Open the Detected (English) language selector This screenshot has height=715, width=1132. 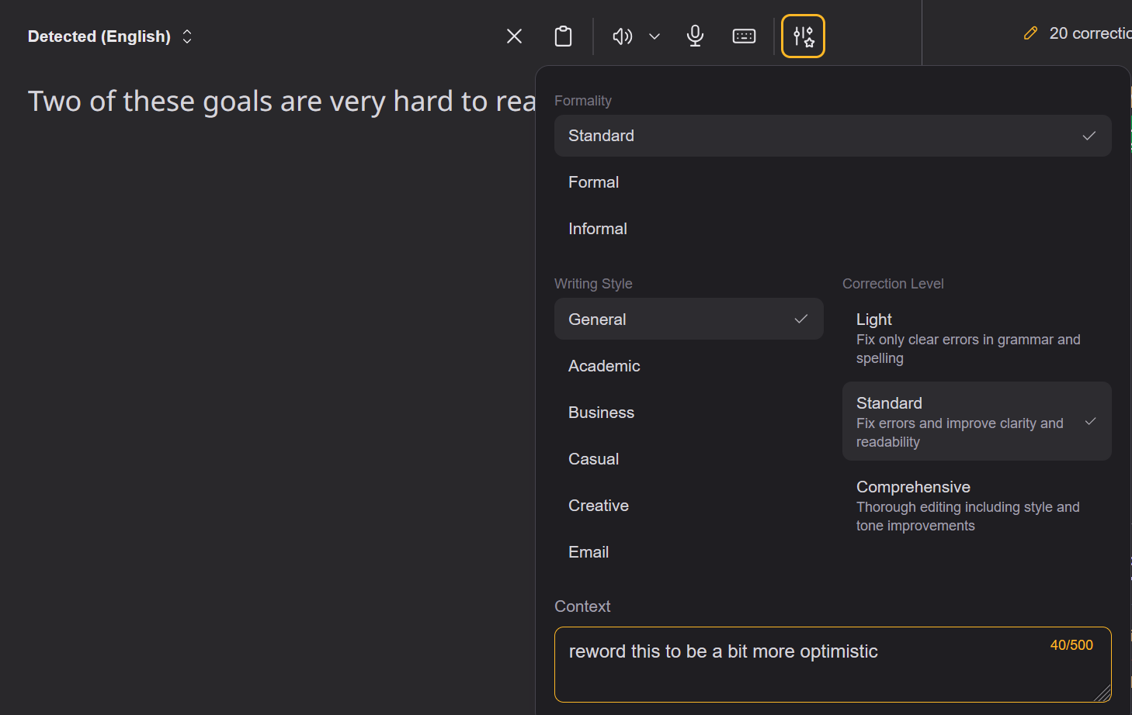tap(109, 36)
